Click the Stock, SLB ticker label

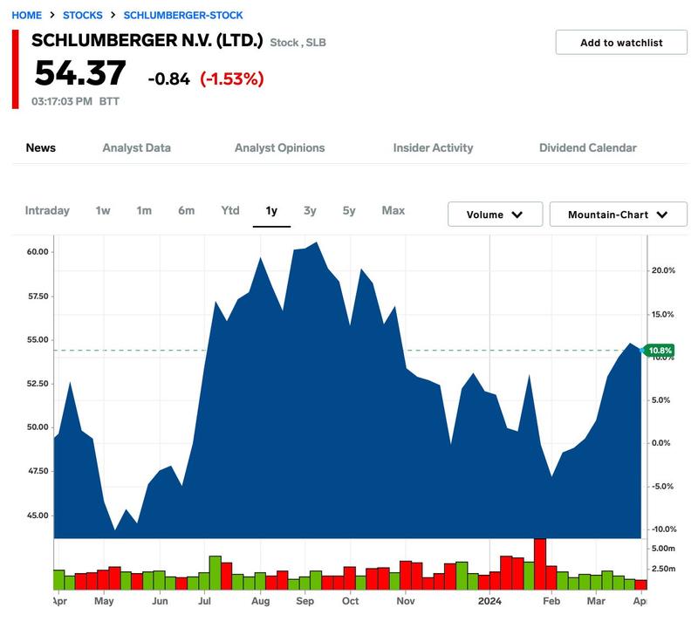click(298, 43)
